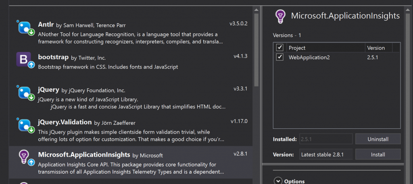
Task: Click the WebApplication2 project name
Action: point(309,57)
